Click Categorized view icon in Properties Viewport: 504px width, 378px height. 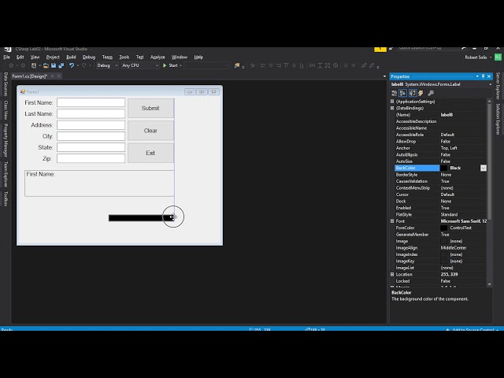395,93
